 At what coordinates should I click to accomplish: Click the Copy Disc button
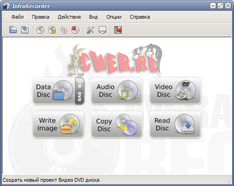point(117,124)
